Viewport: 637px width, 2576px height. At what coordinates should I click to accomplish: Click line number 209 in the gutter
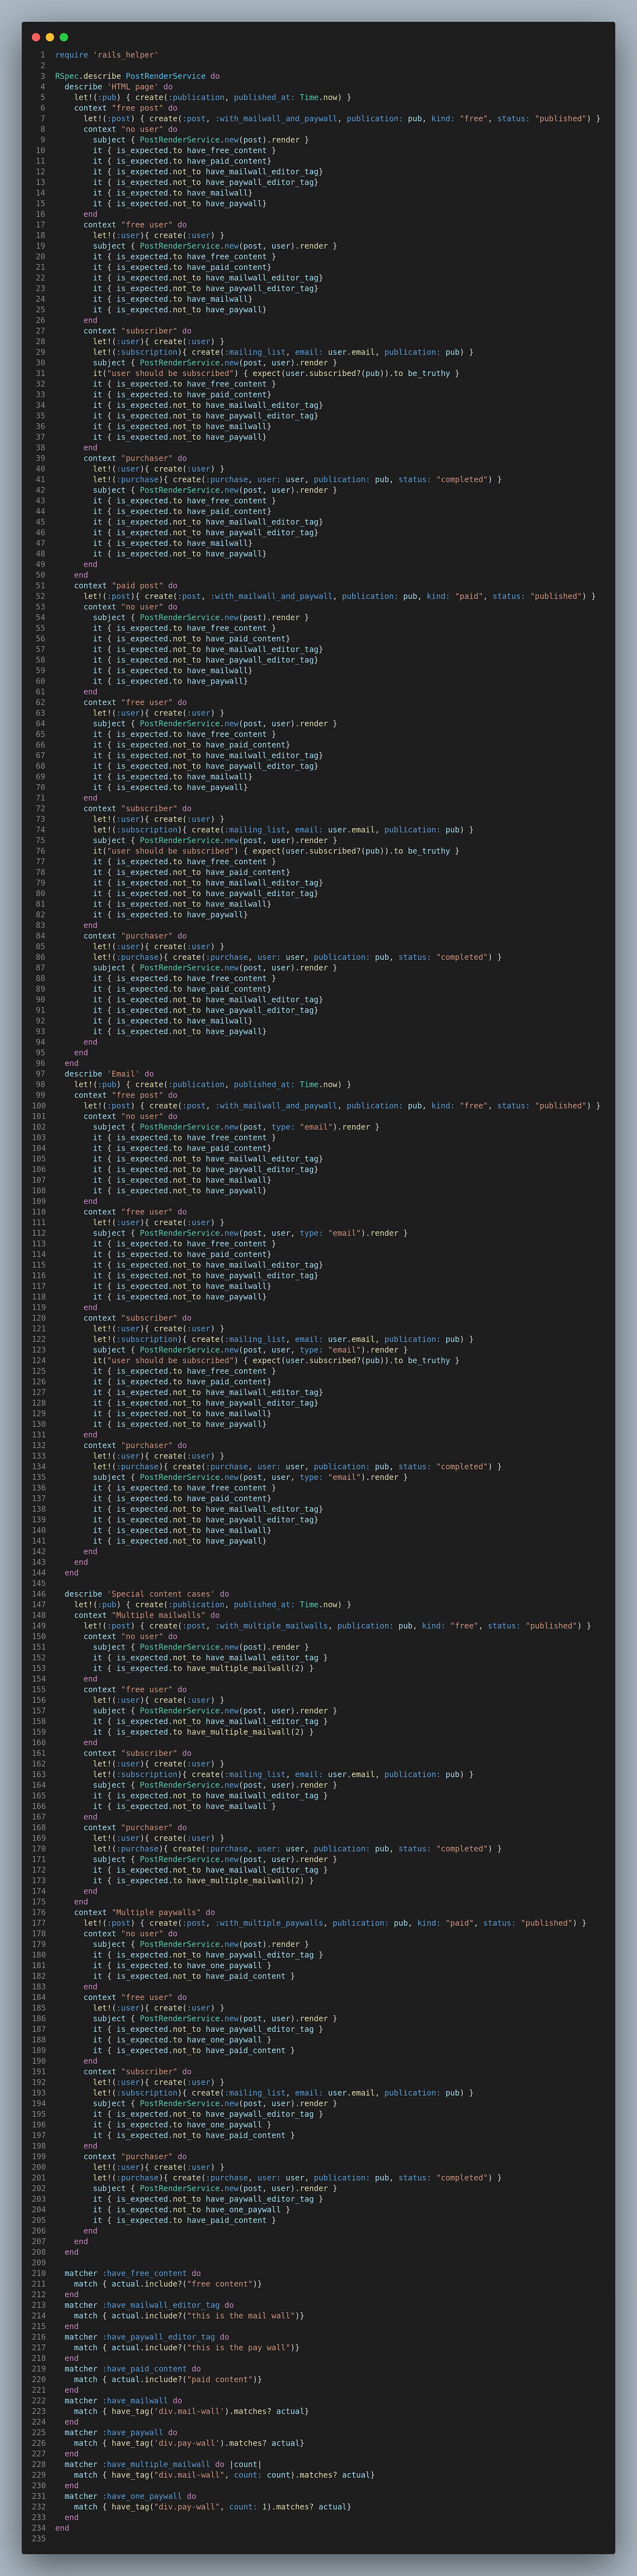tap(38, 2263)
